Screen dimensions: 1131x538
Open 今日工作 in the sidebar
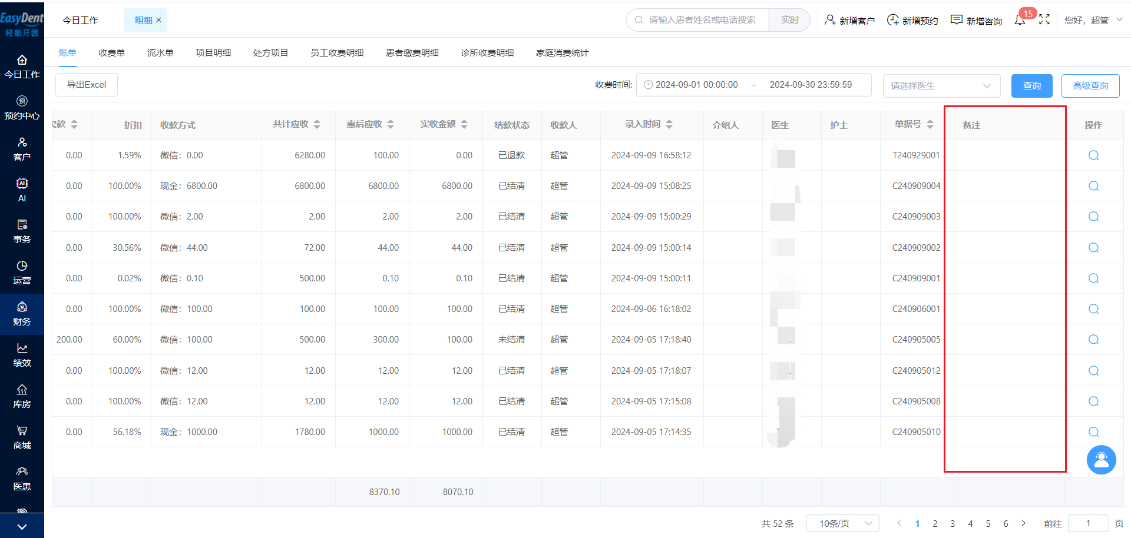pyautogui.click(x=22, y=67)
